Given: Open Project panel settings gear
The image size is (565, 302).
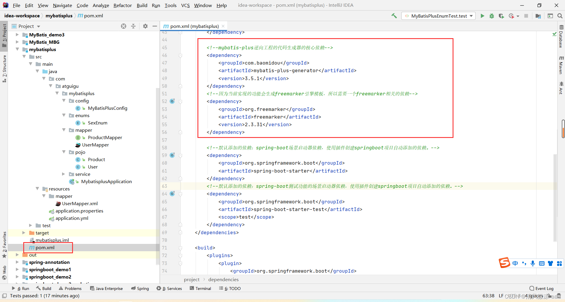Looking at the screenshot, I should [x=145, y=26].
